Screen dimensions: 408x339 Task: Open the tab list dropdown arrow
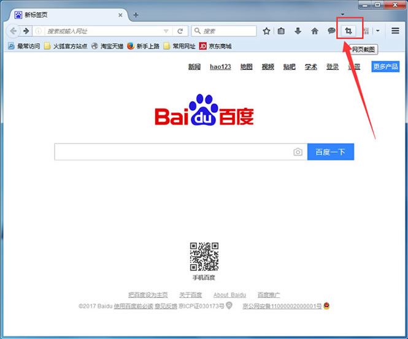coord(343,14)
